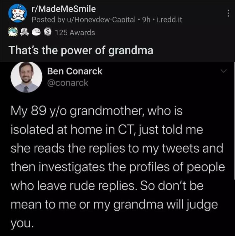Viewport: 235px width, 236px height.
Task: Open the post title "That's the power of grandma"
Action: [81, 50]
